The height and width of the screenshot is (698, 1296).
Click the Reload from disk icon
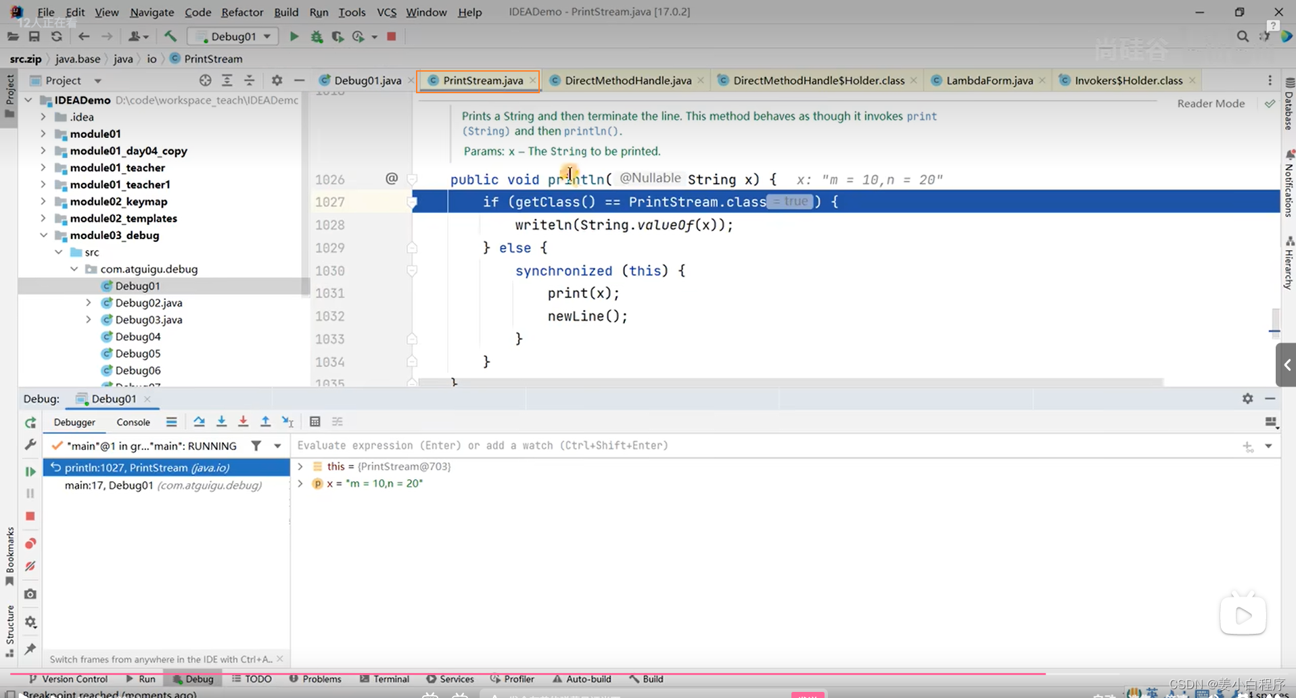pos(57,36)
